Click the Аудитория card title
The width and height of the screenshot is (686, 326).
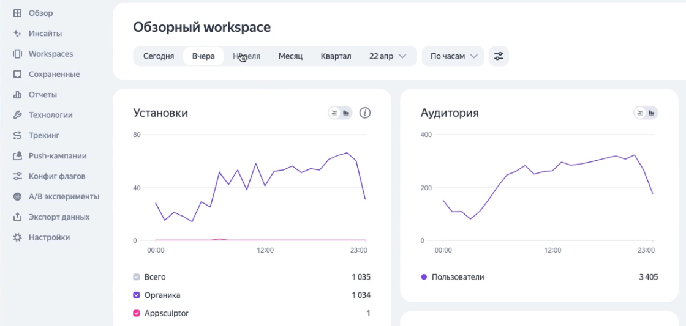click(450, 113)
